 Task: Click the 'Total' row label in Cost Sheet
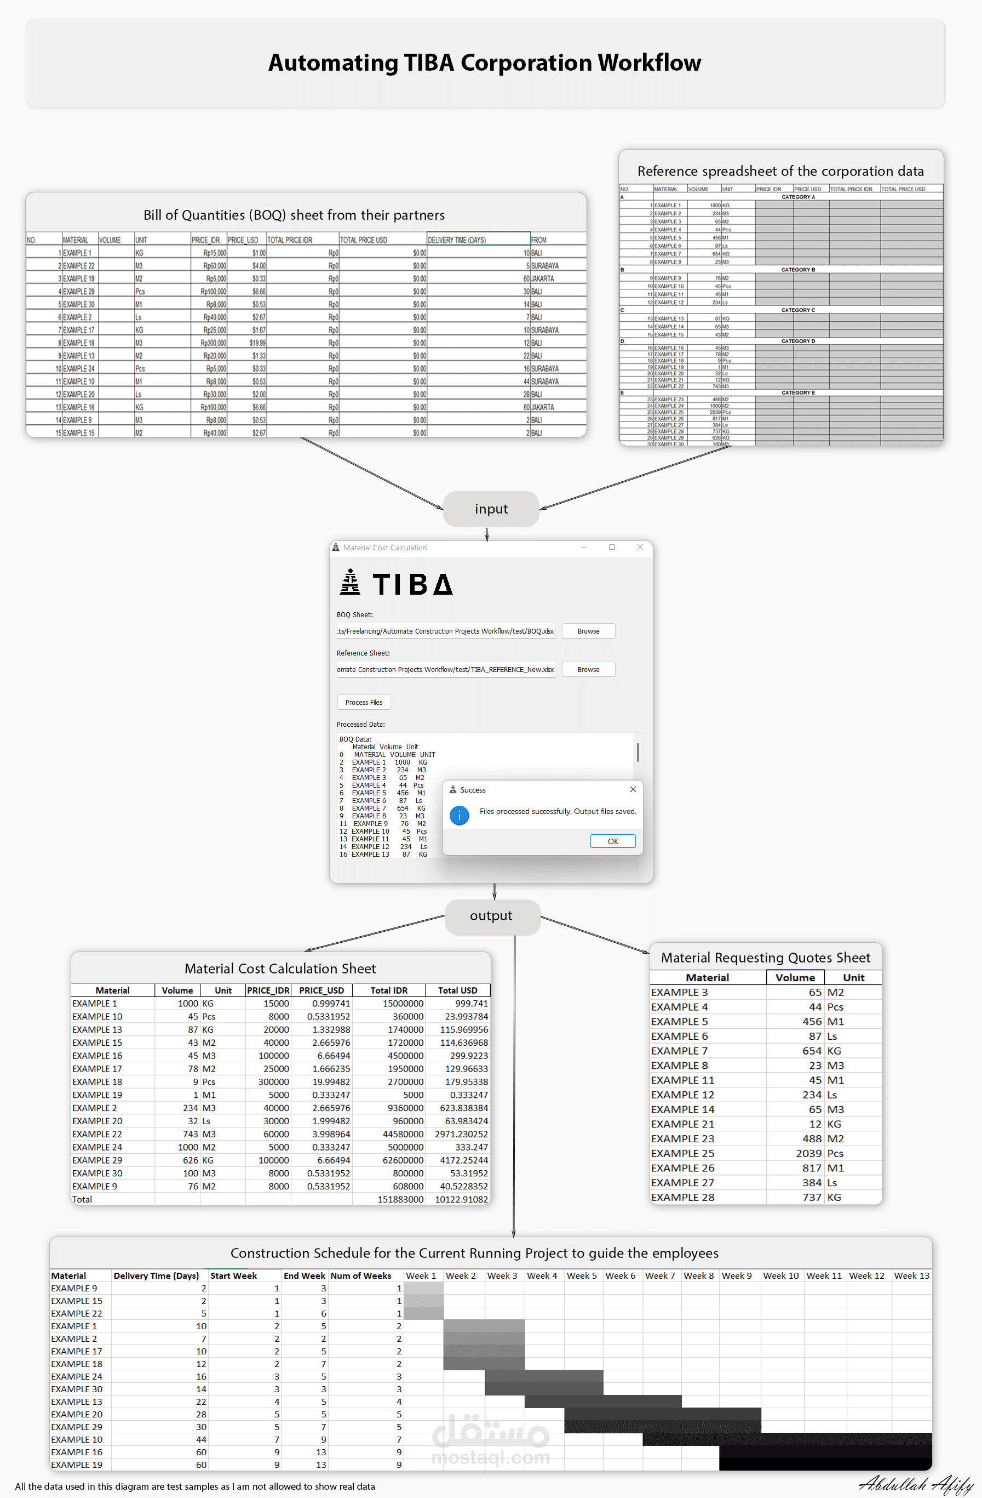(82, 1200)
